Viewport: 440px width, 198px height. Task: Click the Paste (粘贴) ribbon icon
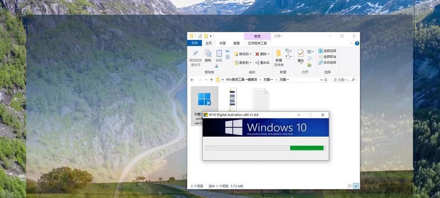click(219, 53)
